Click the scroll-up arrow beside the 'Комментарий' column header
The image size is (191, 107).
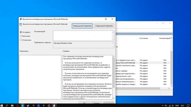171,38
